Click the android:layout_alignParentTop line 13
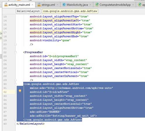Image resolution: width=145 pixels, height=131 pixels. pos(59,17)
